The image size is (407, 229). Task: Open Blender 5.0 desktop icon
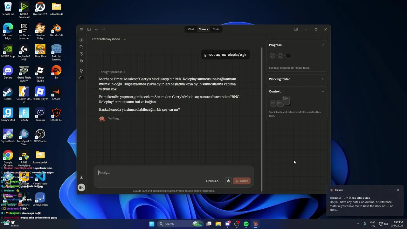coord(56,30)
